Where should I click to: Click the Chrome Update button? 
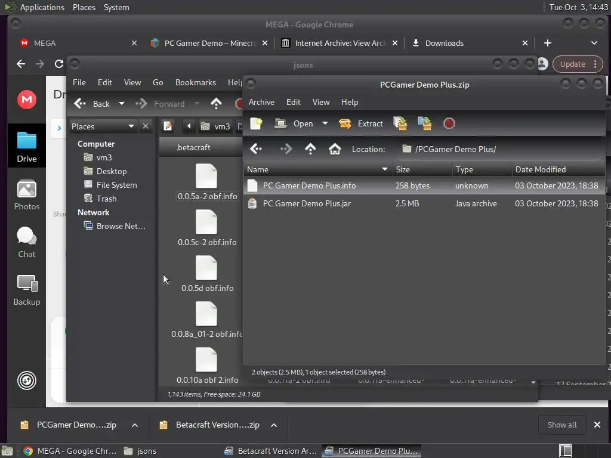[578, 64]
